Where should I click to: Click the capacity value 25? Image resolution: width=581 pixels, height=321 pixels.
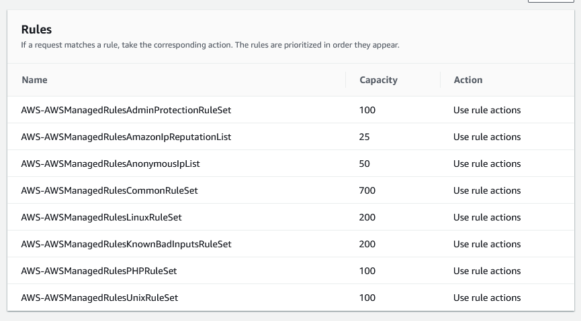coord(365,137)
